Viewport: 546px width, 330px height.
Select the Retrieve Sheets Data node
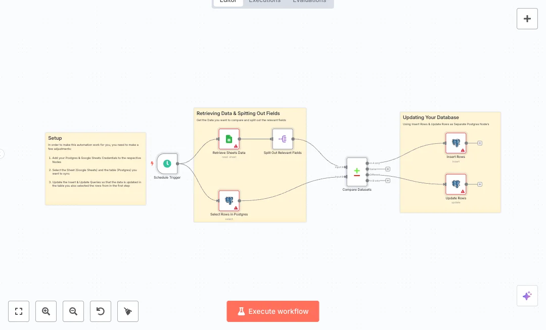[229, 139]
